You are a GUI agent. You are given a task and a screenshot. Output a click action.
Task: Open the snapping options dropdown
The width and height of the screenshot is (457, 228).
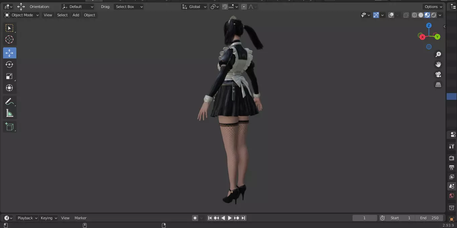point(233,7)
